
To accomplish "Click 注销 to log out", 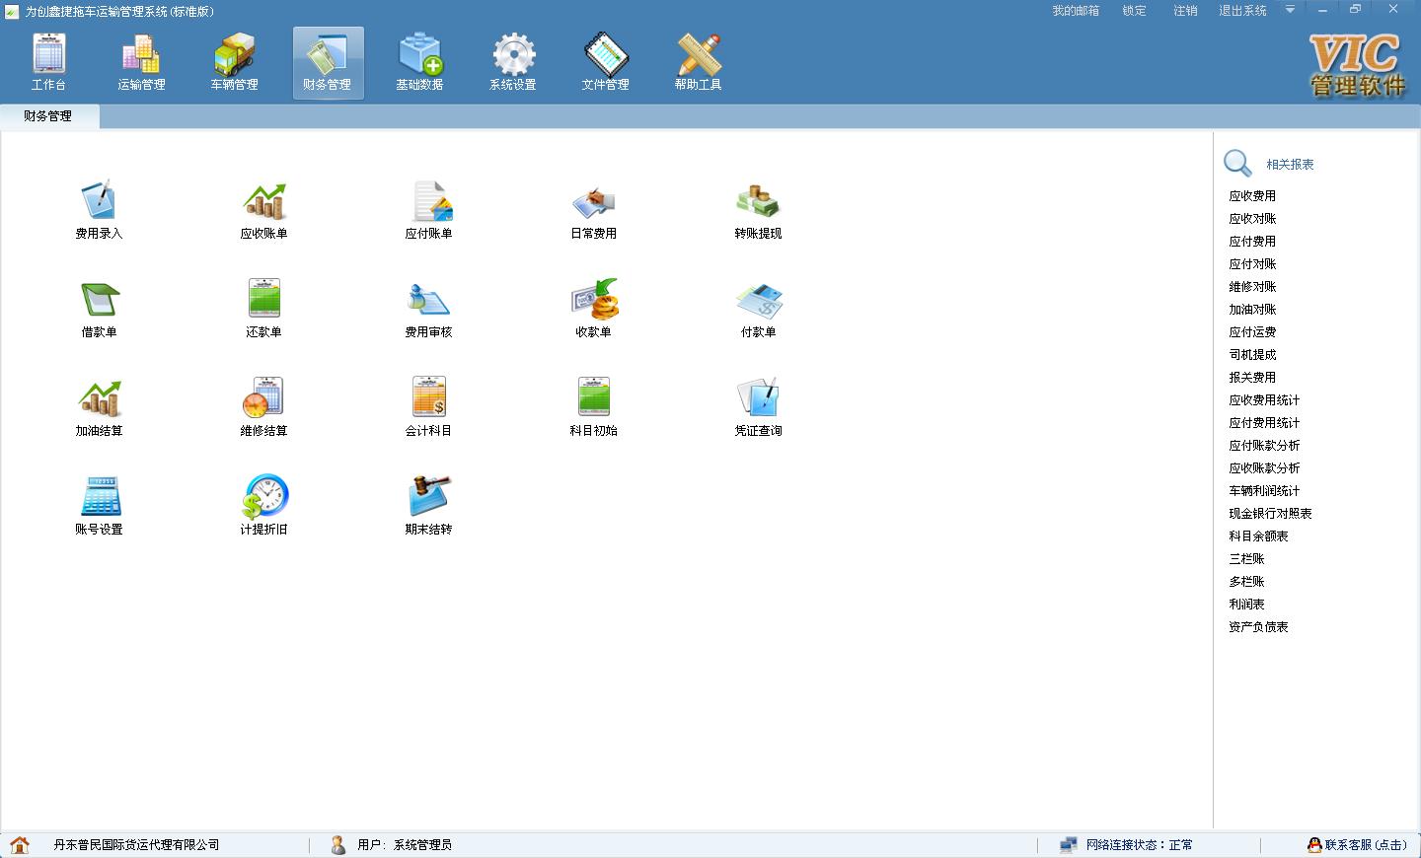I will [x=1185, y=11].
